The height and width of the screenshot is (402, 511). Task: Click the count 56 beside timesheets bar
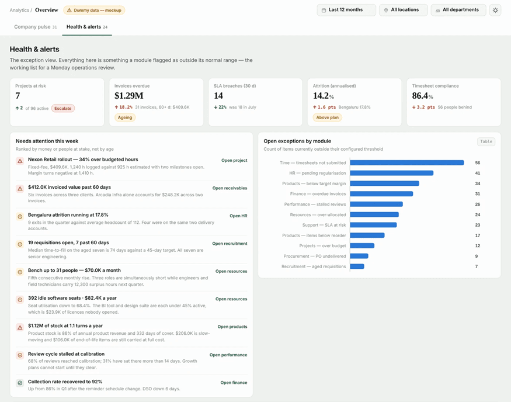(x=478, y=162)
